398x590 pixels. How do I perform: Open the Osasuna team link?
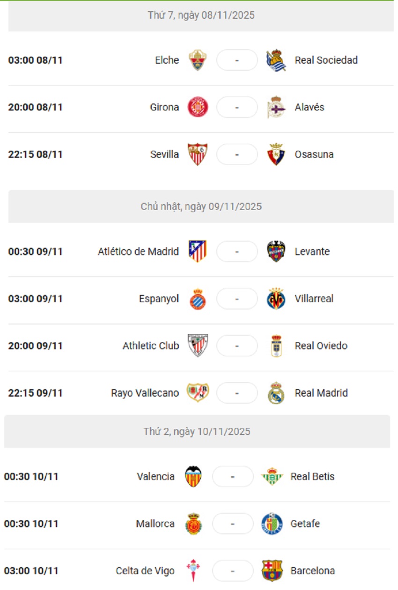coord(314,155)
